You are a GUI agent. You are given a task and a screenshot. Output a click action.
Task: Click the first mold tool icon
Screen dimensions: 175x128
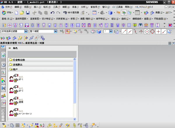[x=4, y=25]
